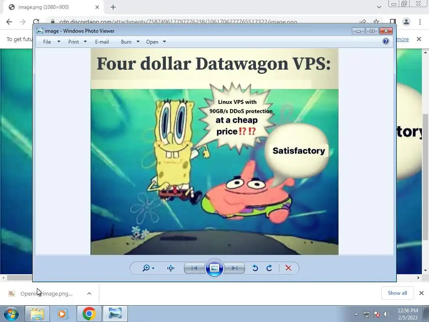Open the Open menu in Photo Viewer
This screenshot has height=322, width=429.
(152, 42)
